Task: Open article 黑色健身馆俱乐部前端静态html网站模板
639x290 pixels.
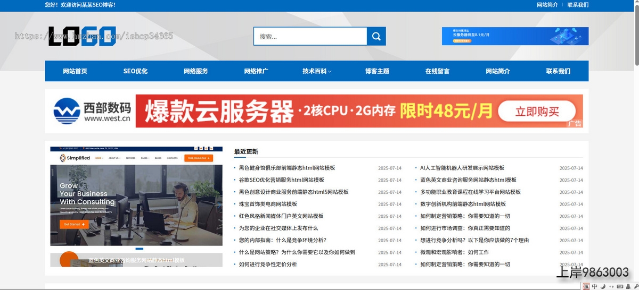Action: coord(286,168)
